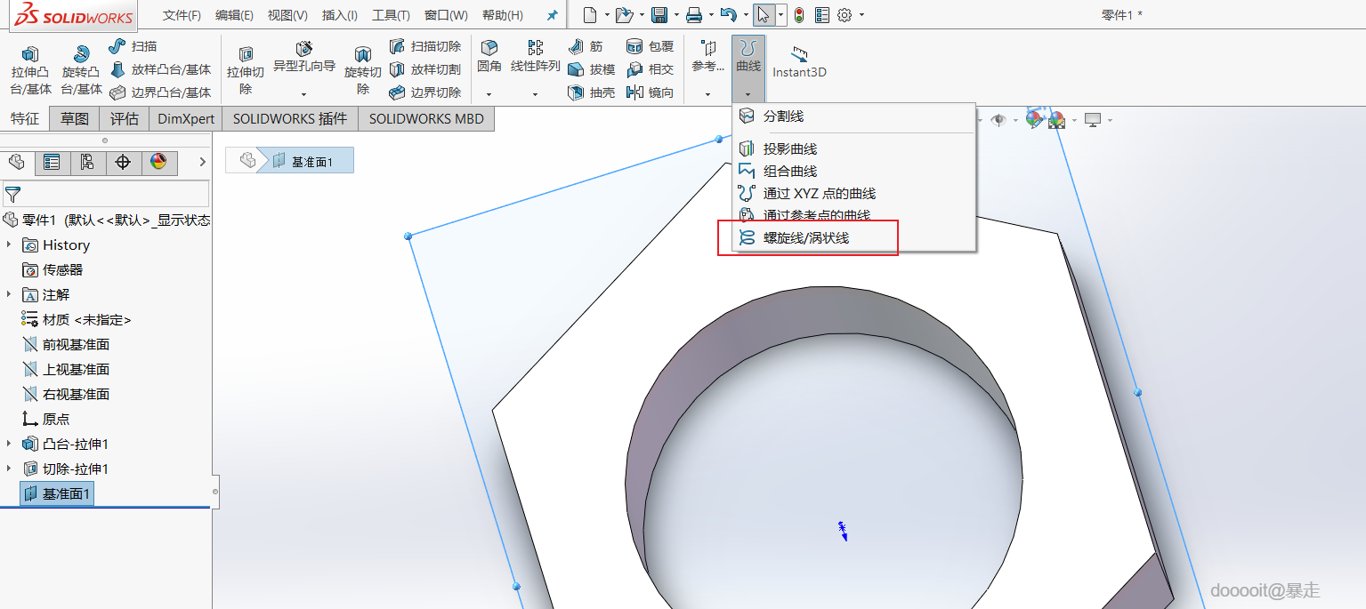The height and width of the screenshot is (609, 1366).
Task: Choose the 边界凸台/基体 boundary boss tool
Action: coord(160,92)
